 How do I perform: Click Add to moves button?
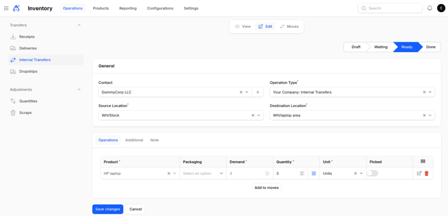[x=266, y=188]
